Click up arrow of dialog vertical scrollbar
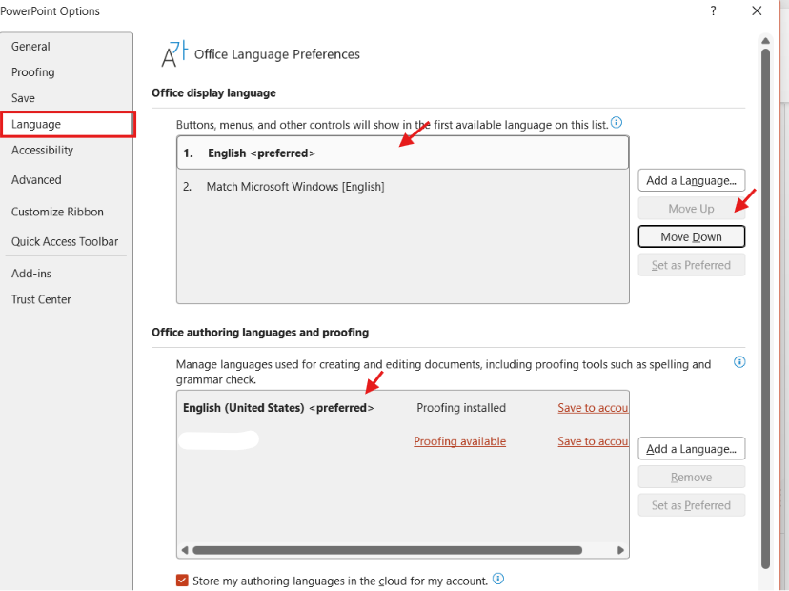 pyautogui.click(x=765, y=41)
